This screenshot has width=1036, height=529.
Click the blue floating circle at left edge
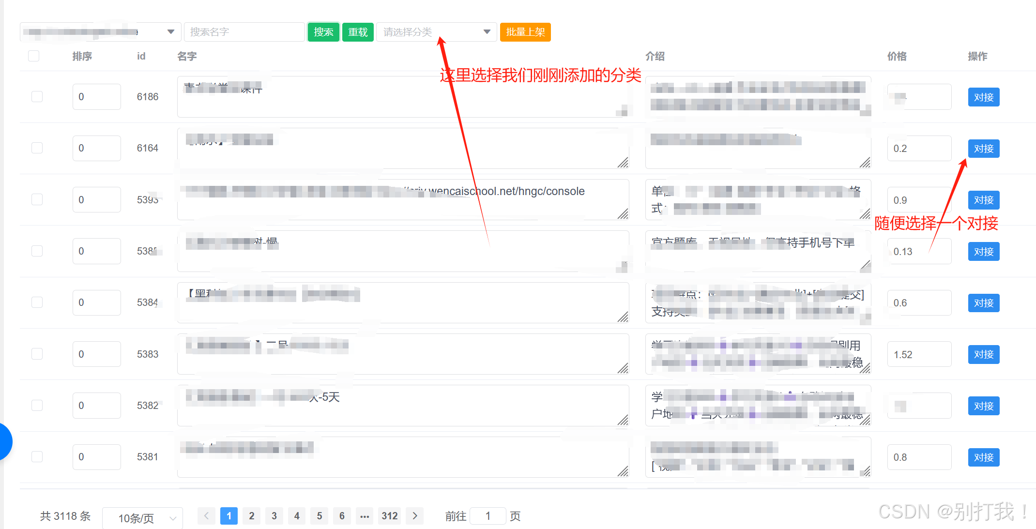click(4, 441)
